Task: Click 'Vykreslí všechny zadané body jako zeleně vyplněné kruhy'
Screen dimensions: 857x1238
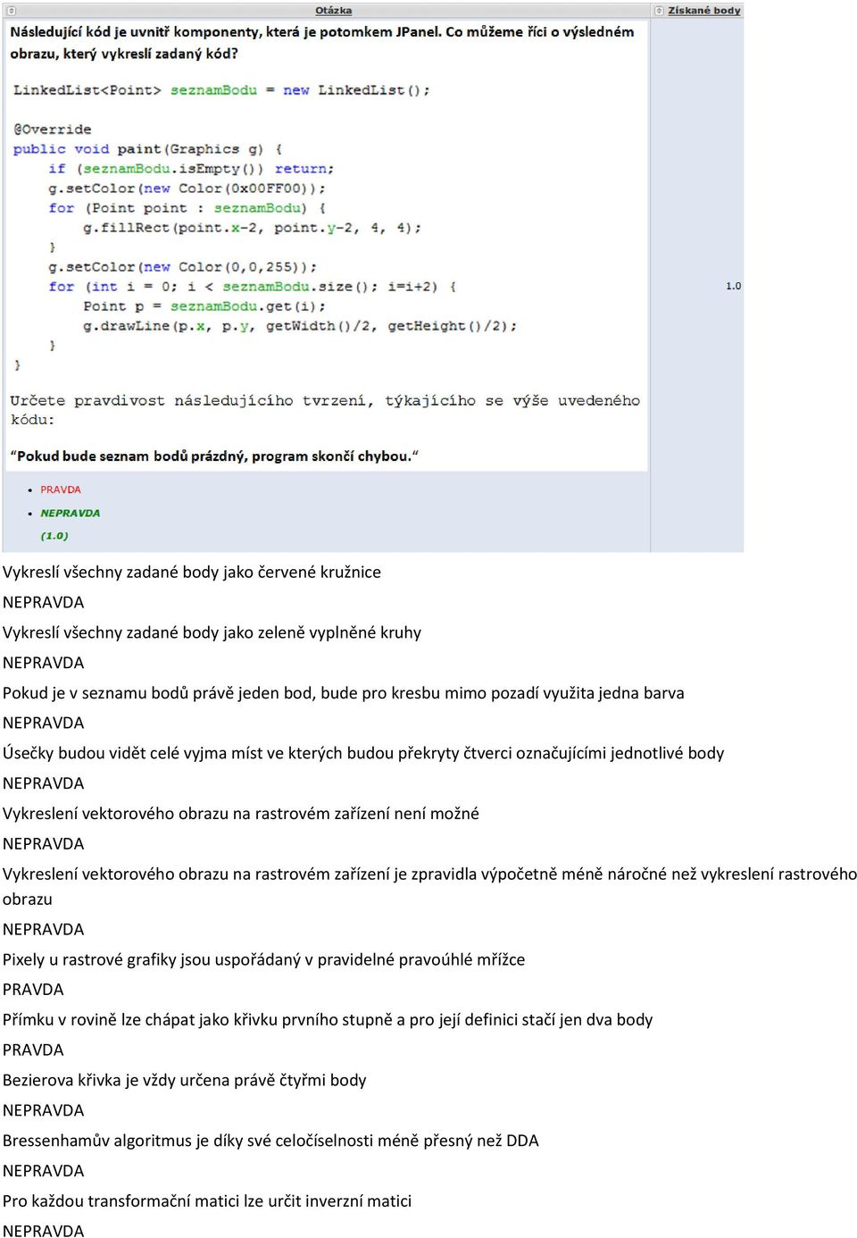Action: pos(212,632)
